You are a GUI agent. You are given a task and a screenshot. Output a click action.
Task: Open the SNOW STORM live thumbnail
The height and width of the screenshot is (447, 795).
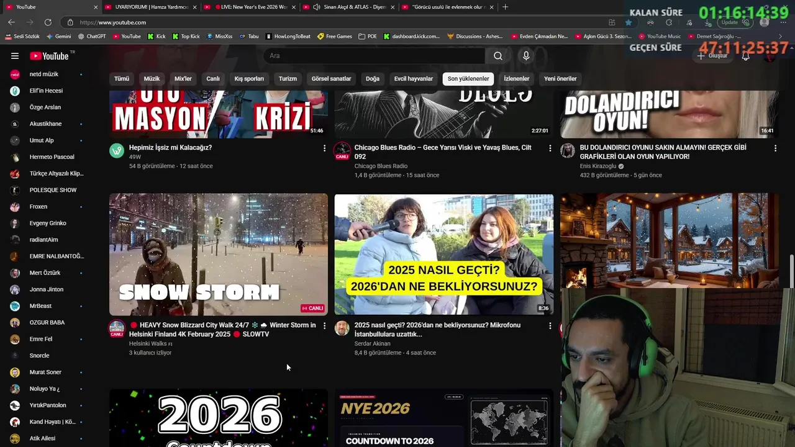point(219,255)
